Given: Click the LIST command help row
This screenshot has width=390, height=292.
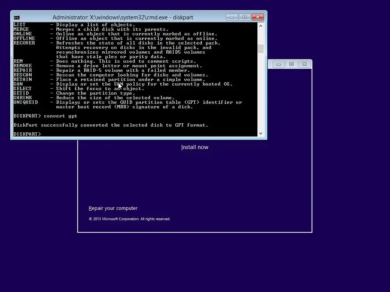Looking at the screenshot, I should click(x=74, y=25).
